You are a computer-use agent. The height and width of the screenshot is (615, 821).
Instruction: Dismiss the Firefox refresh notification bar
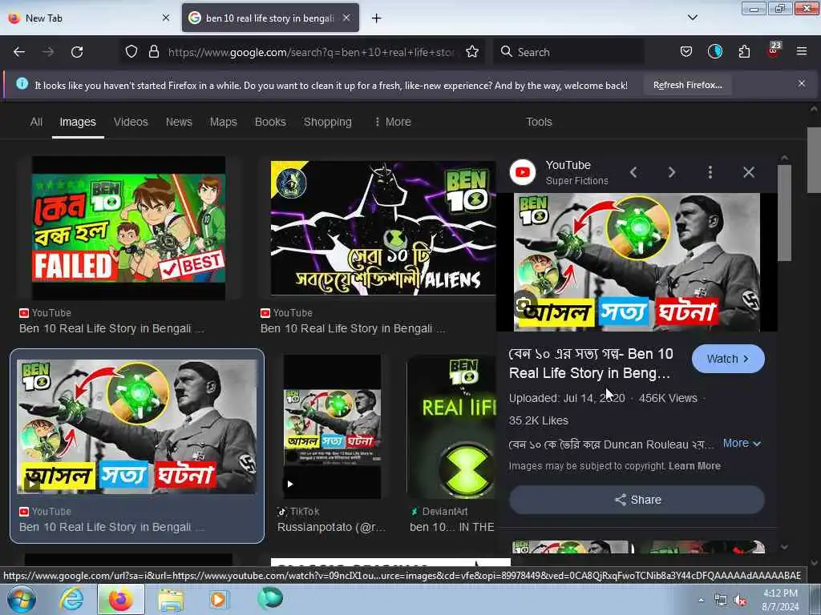pos(802,83)
